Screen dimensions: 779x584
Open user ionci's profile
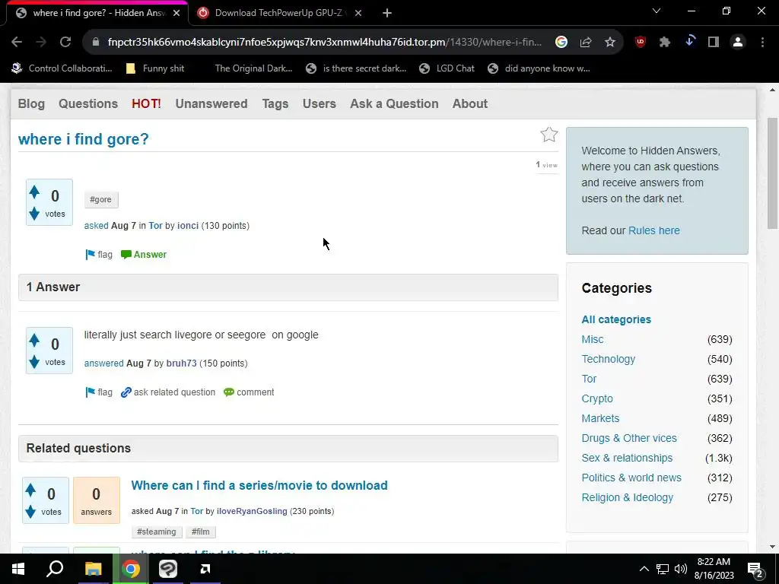pyautogui.click(x=188, y=225)
